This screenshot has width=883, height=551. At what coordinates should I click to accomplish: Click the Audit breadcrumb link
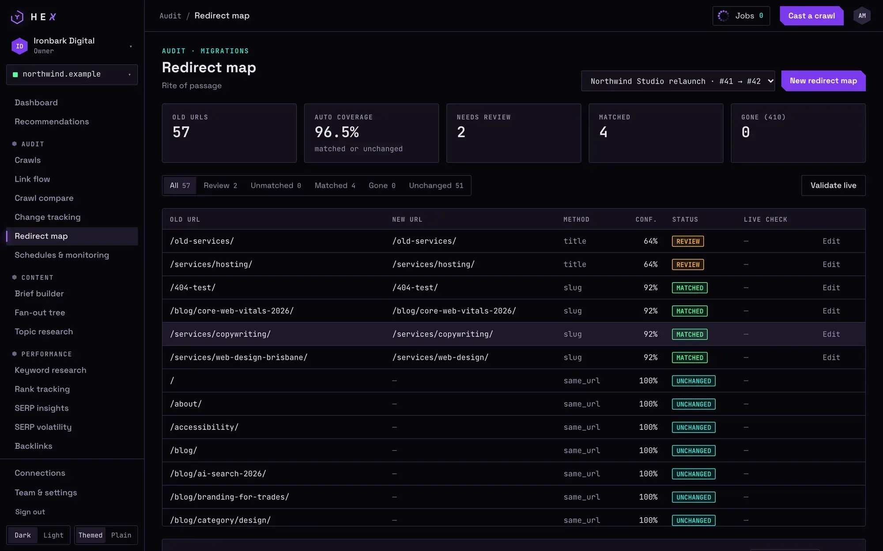170,16
